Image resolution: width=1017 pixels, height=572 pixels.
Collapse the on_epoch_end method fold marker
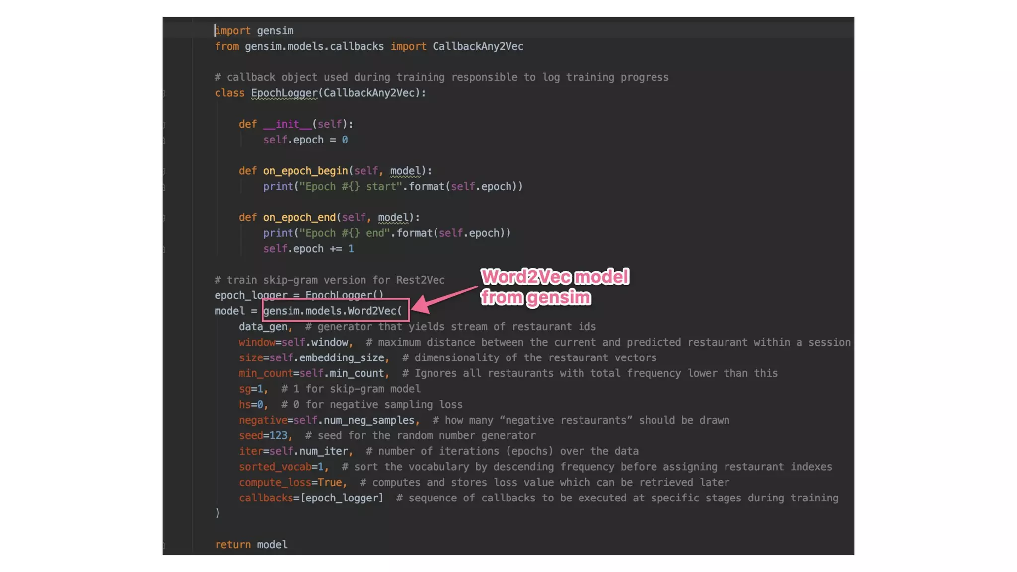[x=164, y=218]
